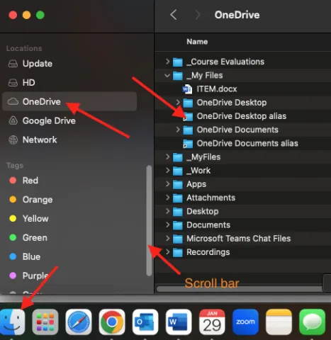Viewport: 331px width, 340px height.
Task: Expand the Attachments folder
Action: [x=167, y=198]
